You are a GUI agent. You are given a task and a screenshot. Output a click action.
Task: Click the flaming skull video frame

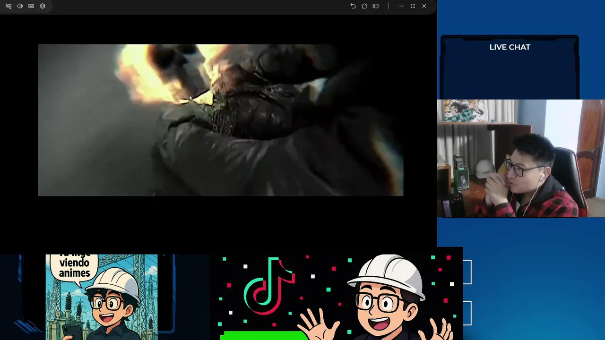(221, 120)
